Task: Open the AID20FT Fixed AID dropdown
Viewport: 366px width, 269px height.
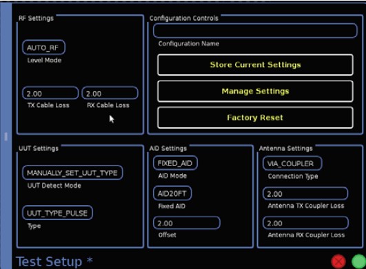Action: (x=172, y=193)
